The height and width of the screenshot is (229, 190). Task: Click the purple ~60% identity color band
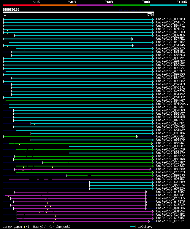click(95, 5)
